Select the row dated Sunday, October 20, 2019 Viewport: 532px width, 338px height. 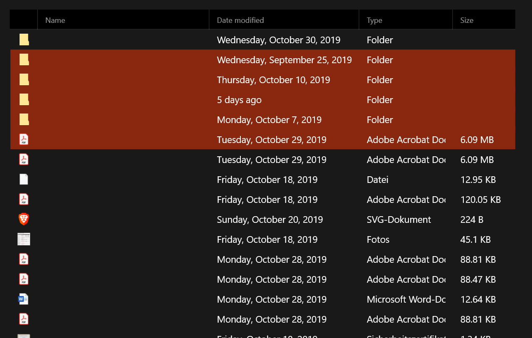coord(263,220)
